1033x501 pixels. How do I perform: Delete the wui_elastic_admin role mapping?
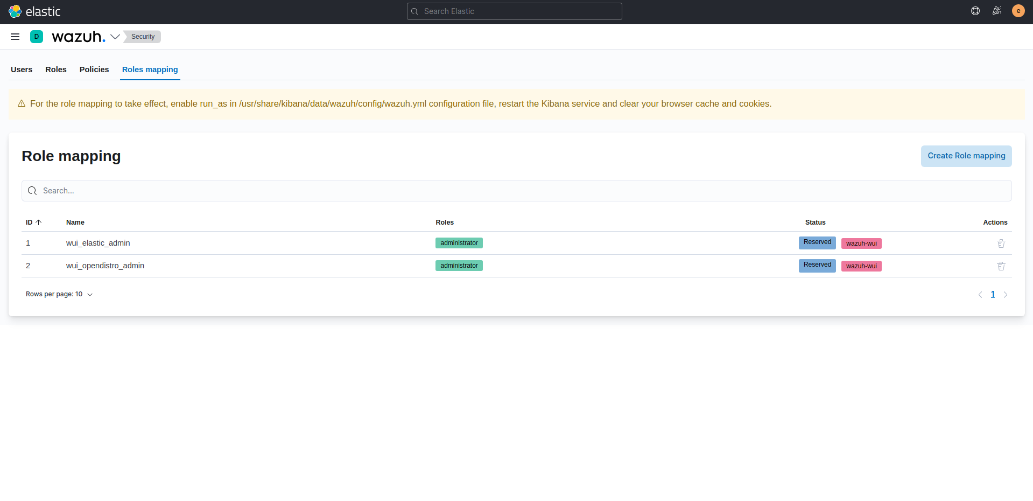(x=1000, y=243)
